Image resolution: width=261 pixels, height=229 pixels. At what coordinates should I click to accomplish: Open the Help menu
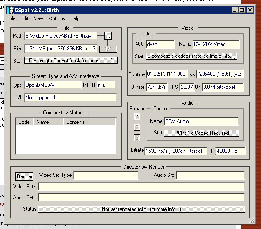pyautogui.click(x=75, y=18)
